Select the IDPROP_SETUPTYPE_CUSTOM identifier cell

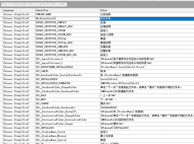[67, 31]
